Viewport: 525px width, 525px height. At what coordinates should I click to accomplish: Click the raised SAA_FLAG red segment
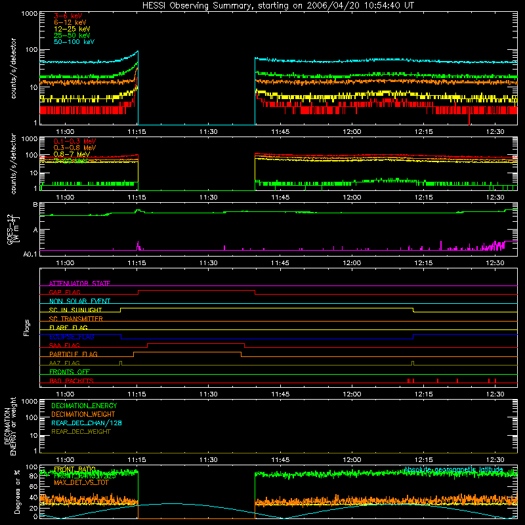(x=196, y=343)
